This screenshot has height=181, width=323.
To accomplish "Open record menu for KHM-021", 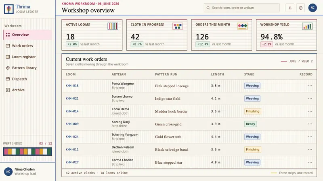I will 310,99.
